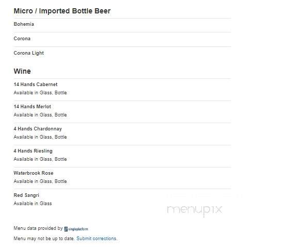This screenshot has width=287, height=252.
Task: Select the Bohemia beer item
Action: coord(24,24)
